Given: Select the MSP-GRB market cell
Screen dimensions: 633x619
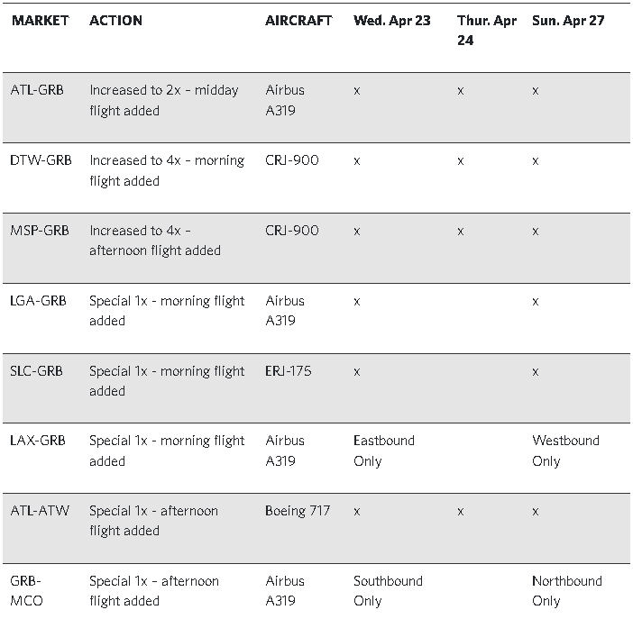Looking at the screenshot, I should click(40, 231).
